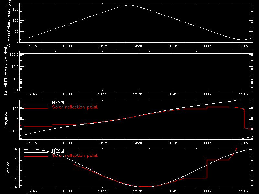The width and height of the screenshot is (259, 194).
Task: Click the 10:30 label under Earth angle plot
Action: (x=138, y=46)
